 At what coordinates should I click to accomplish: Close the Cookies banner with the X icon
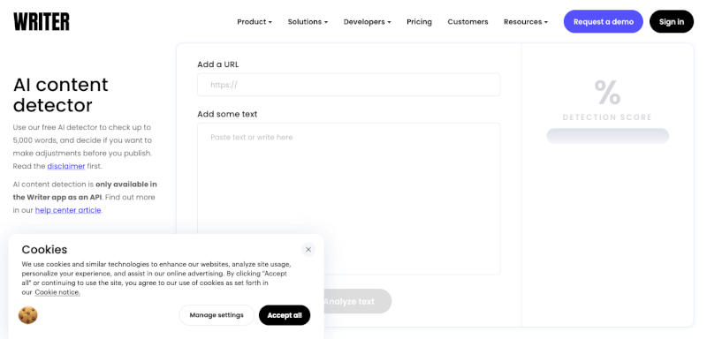(308, 250)
